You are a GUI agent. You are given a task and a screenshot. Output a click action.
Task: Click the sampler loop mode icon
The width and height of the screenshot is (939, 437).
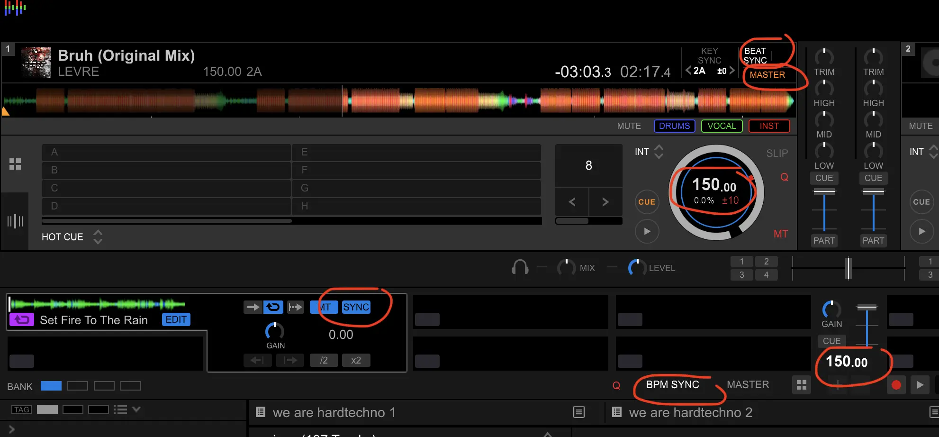coord(273,307)
